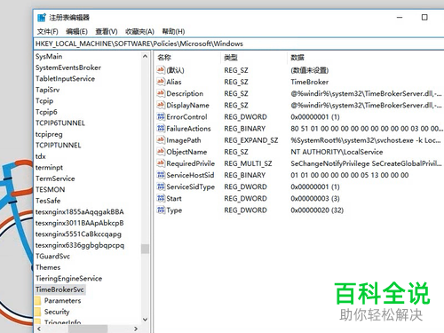This screenshot has height=333, width=444.
Task: Click the 0x00000003 (3) data value
Action: pyautogui.click(x=315, y=198)
